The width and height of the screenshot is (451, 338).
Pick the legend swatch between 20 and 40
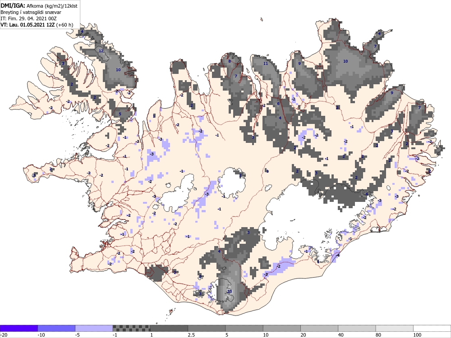(x=319, y=328)
